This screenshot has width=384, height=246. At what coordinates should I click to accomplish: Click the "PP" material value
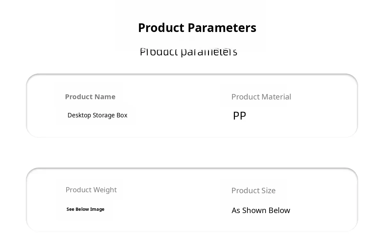[239, 115]
